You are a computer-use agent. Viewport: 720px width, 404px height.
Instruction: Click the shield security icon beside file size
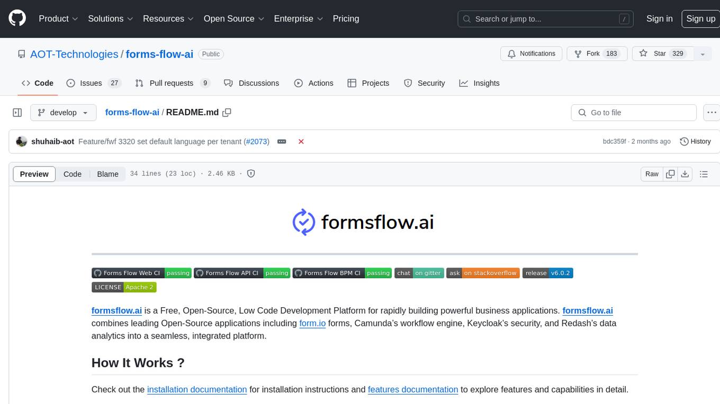(x=251, y=173)
